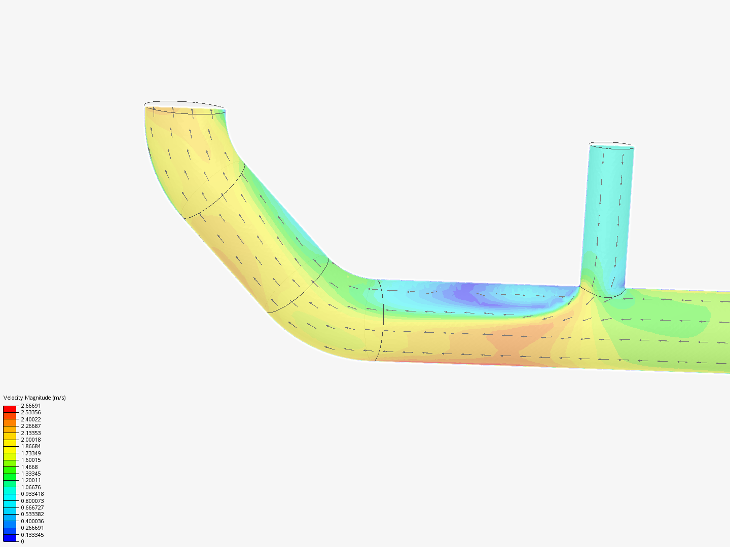The image size is (730, 547).
Task: Select the swatch between 1.60015 and 1.4668
Action: [x=10, y=463]
